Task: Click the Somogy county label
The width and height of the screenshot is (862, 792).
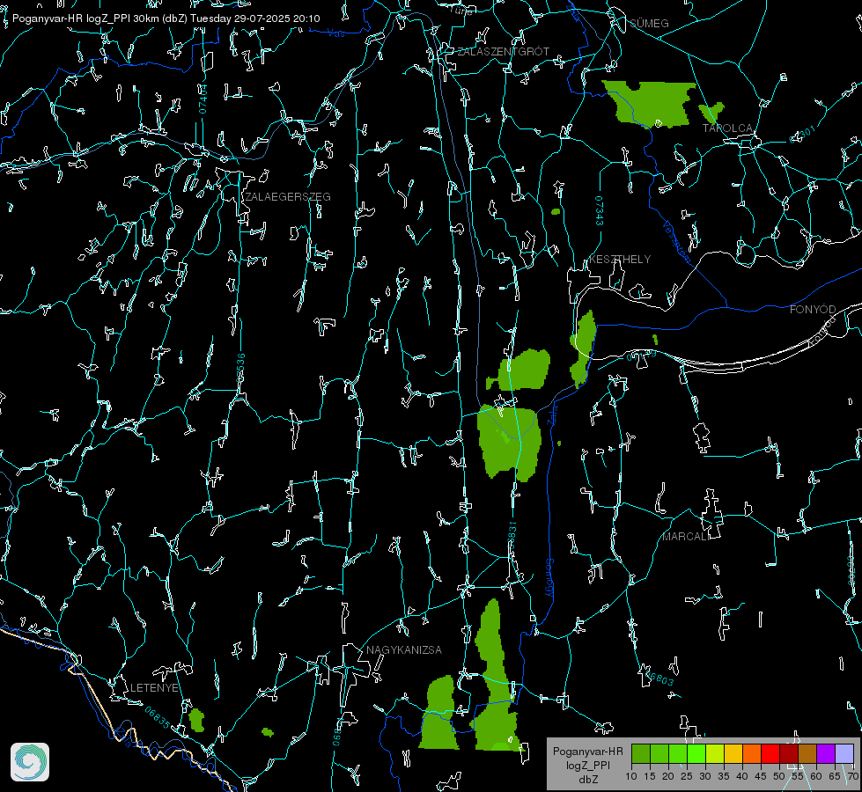Action: (x=549, y=578)
